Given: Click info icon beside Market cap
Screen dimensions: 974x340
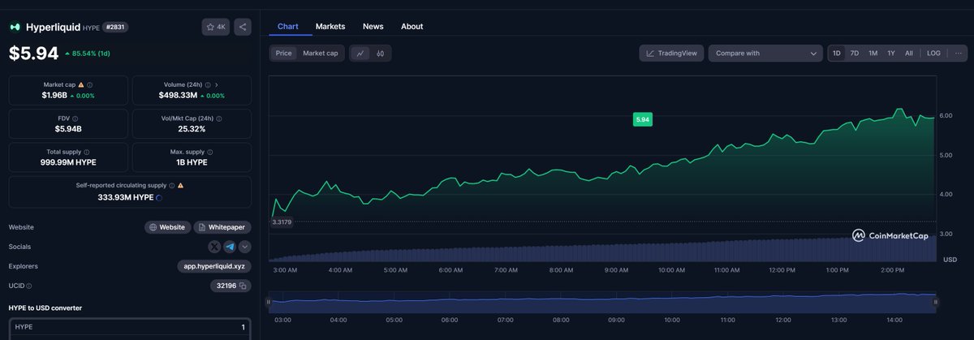Looking at the screenshot, I should 89,84.
